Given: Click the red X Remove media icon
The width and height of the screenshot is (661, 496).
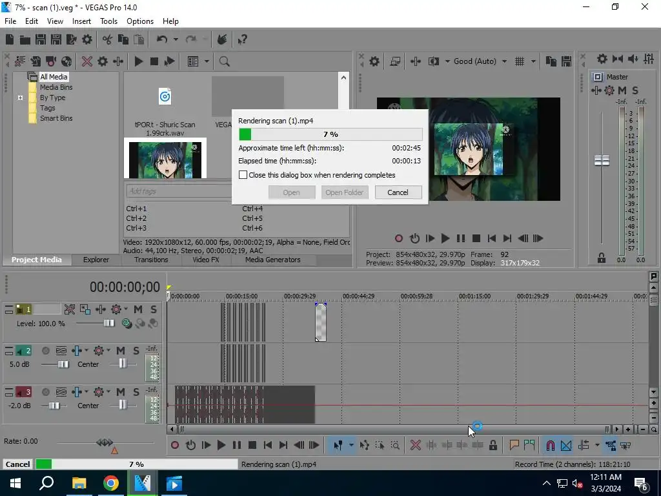Looking at the screenshot, I should click(87, 61).
